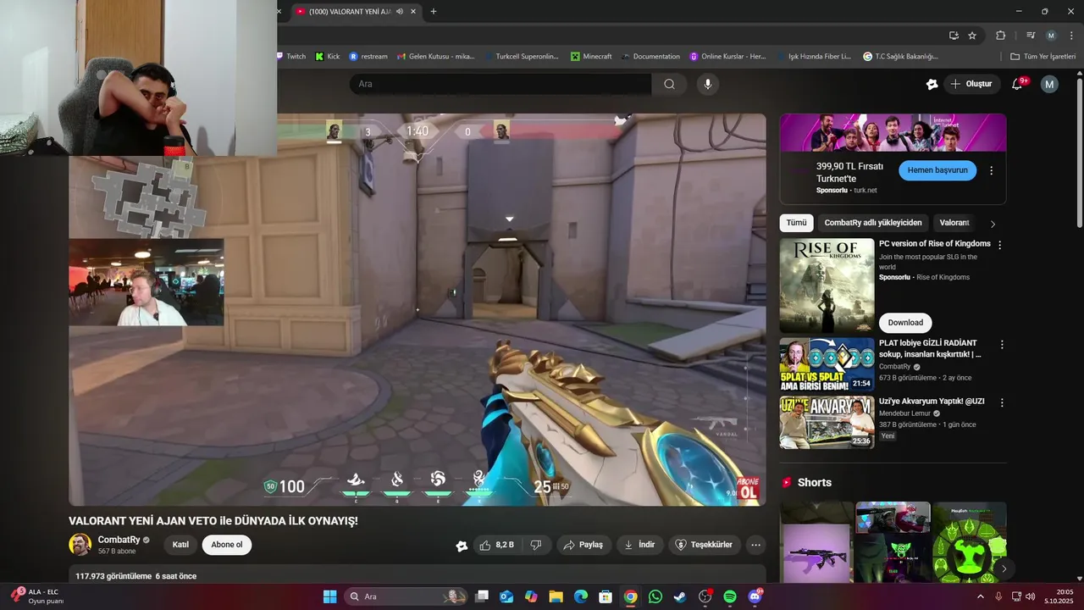Open the Minecraft bookmark
1084x610 pixels.
(591, 56)
